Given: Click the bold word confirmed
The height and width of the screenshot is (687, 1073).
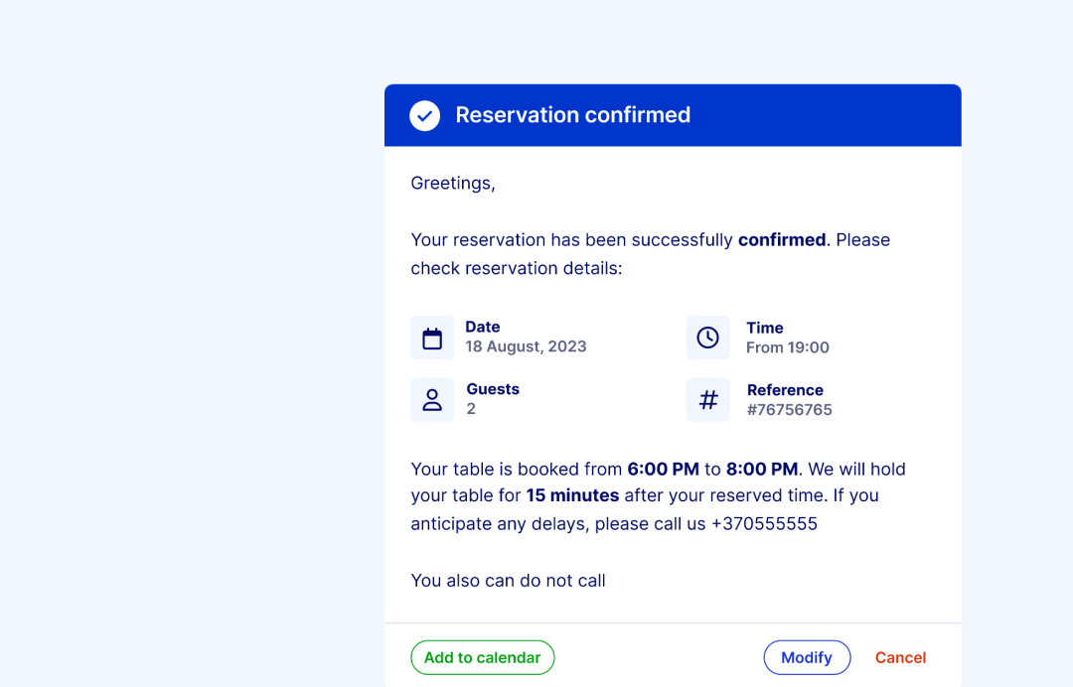Looking at the screenshot, I should 782,240.
